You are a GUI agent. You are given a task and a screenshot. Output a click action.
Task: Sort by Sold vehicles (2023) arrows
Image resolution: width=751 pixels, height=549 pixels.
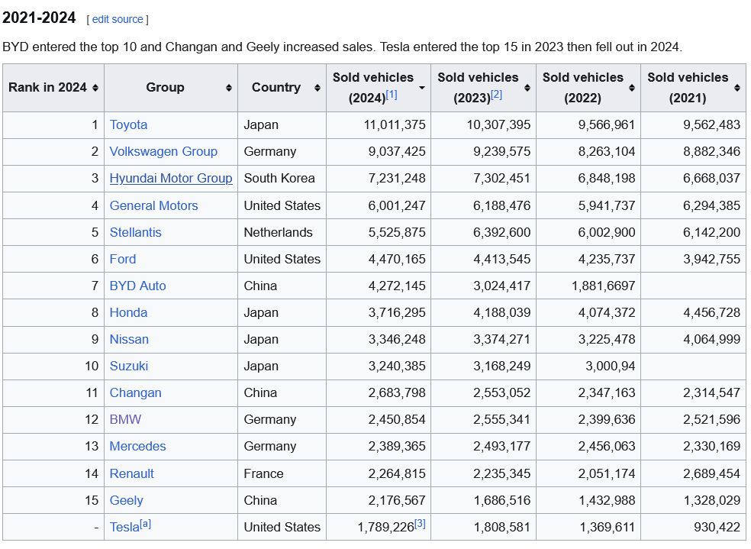pyautogui.click(x=527, y=88)
